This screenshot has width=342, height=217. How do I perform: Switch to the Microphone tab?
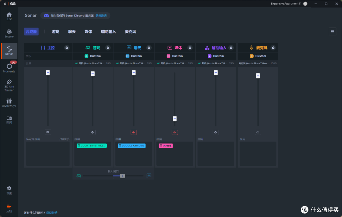click(130, 32)
